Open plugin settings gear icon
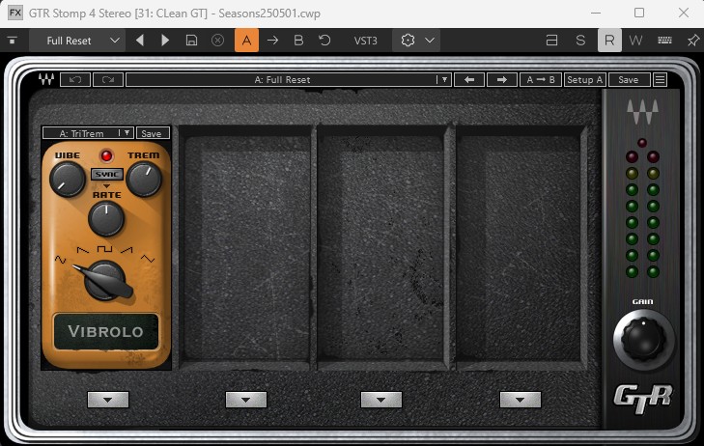This screenshot has width=704, height=446. pyautogui.click(x=408, y=41)
